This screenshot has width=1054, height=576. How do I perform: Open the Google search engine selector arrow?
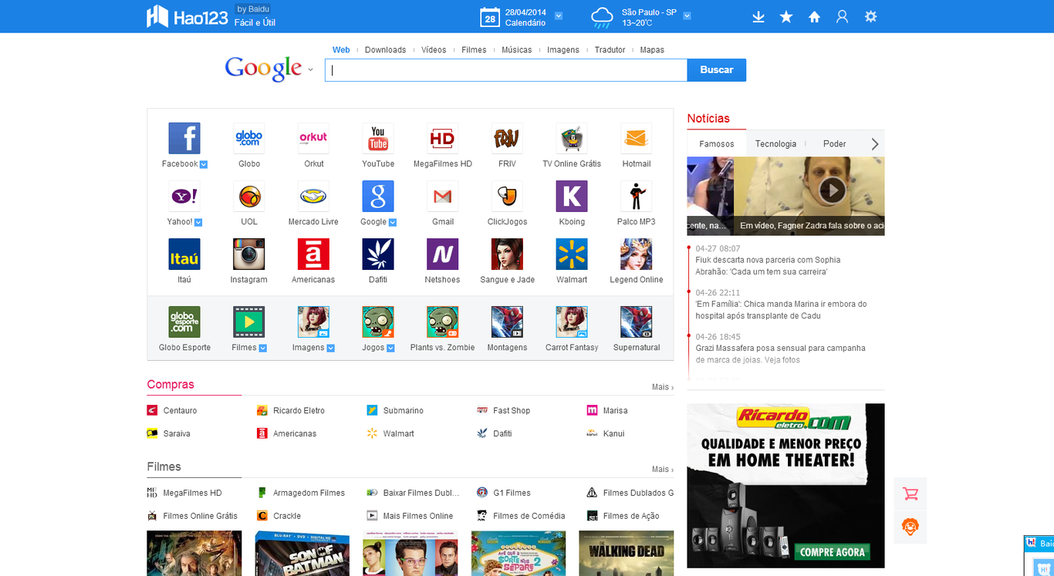pyautogui.click(x=310, y=69)
